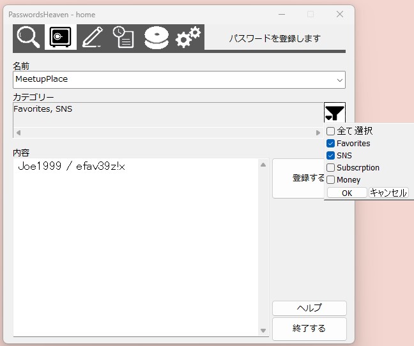
Task: Click the 登録する button
Action: tap(298, 178)
